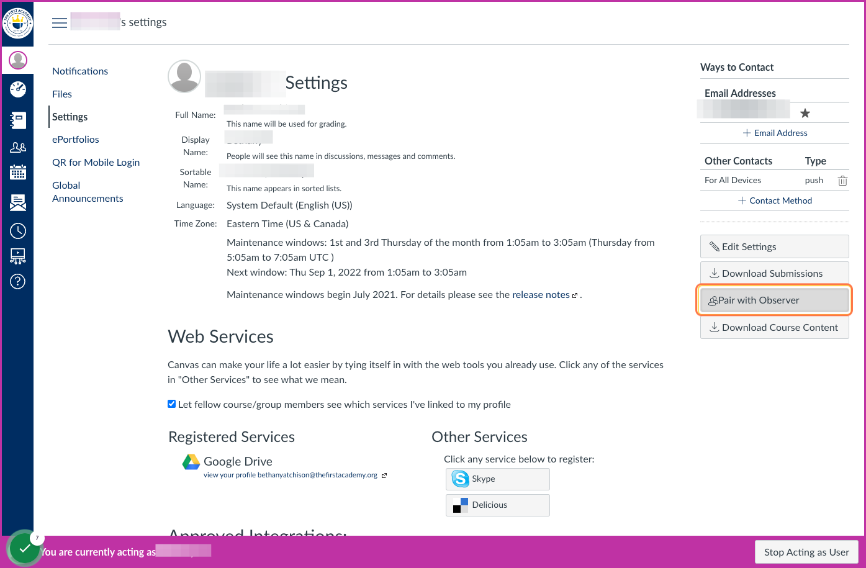Select Settings in the account menu
The height and width of the screenshot is (568, 866).
pos(70,117)
